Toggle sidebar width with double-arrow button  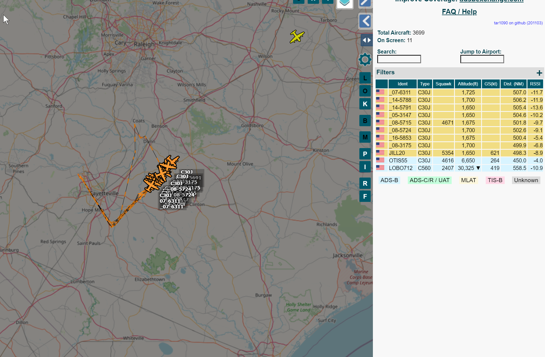(366, 40)
